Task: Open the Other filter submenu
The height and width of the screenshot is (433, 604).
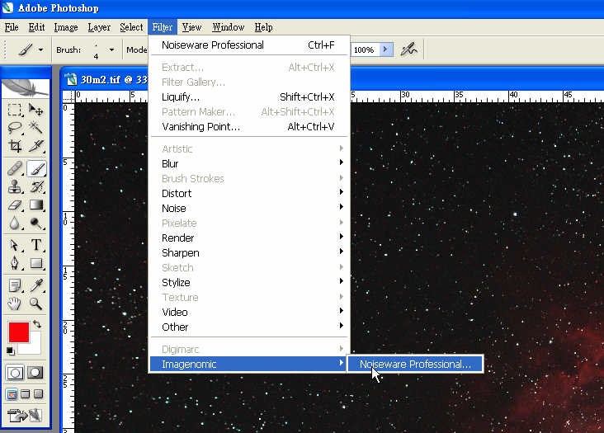Action: click(250, 327)
